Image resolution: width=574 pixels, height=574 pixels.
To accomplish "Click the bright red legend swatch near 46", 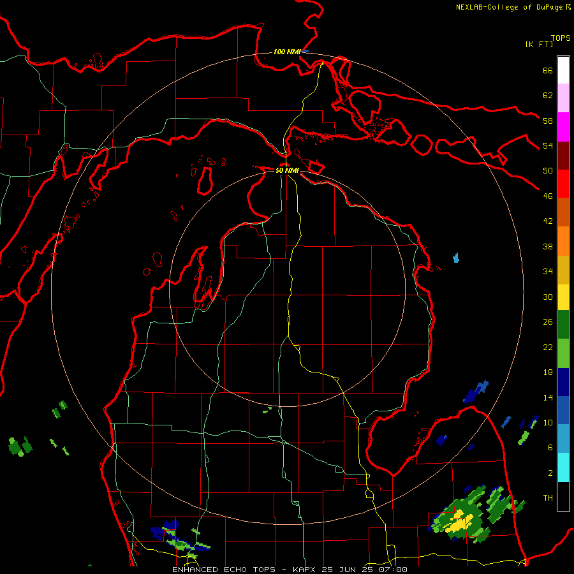I will pos(563,184).
